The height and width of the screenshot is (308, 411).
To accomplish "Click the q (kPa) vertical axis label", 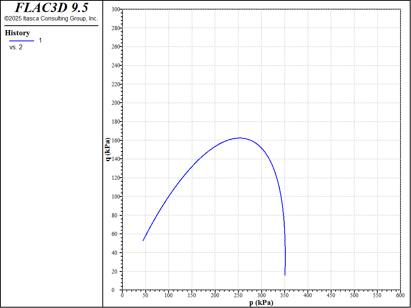I will click(108, 150).
